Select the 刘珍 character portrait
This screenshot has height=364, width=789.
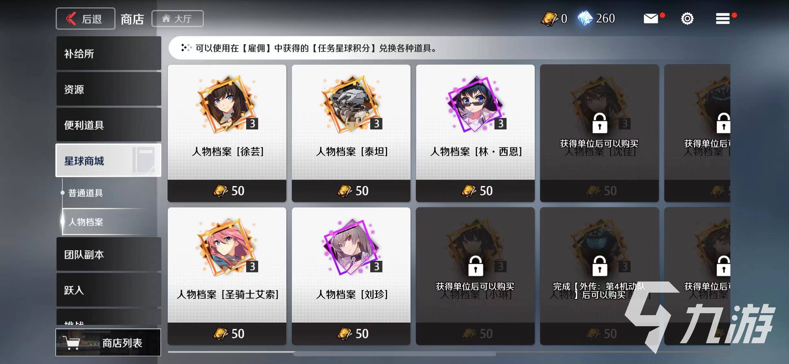pyautogui.click(x=351, y=247)
